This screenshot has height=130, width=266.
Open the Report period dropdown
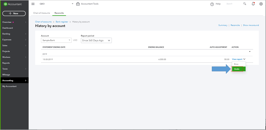pyautogui.click(x=96, y=40)
